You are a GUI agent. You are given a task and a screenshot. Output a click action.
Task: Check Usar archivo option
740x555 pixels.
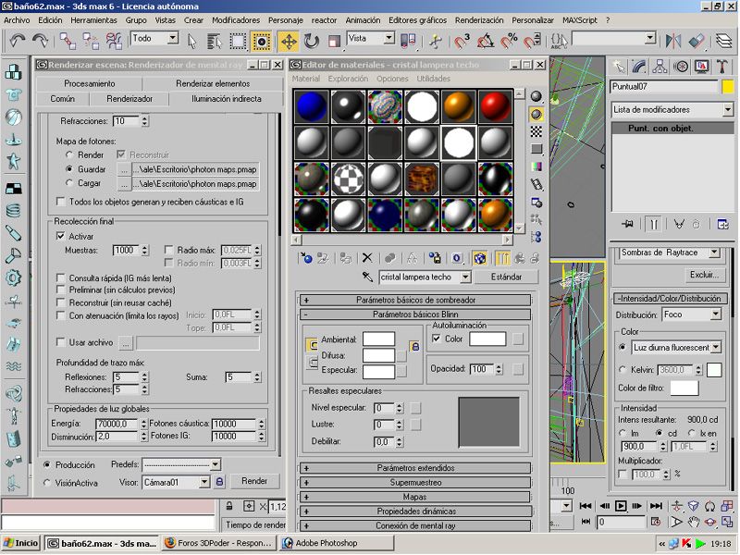60,342
